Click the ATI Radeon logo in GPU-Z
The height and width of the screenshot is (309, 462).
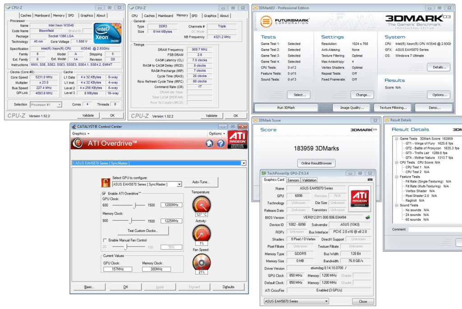pyautogui.click(x=360, y=199)
